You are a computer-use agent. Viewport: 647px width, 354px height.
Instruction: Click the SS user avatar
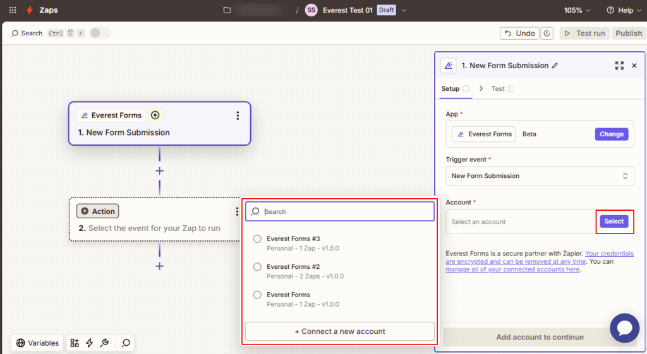click(311, 10)
